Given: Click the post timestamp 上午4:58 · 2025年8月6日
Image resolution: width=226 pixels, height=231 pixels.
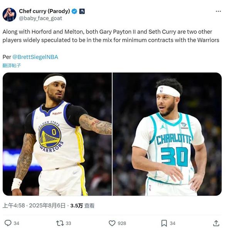Looking at the screenshot, I should point(34,206).
